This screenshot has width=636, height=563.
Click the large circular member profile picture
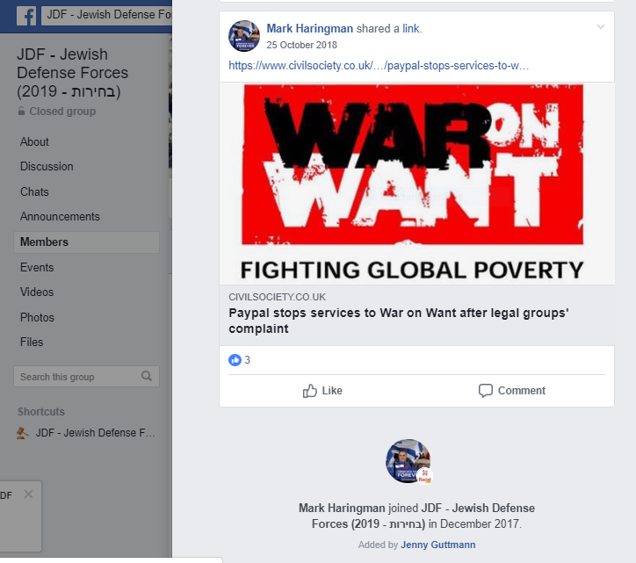408,461
